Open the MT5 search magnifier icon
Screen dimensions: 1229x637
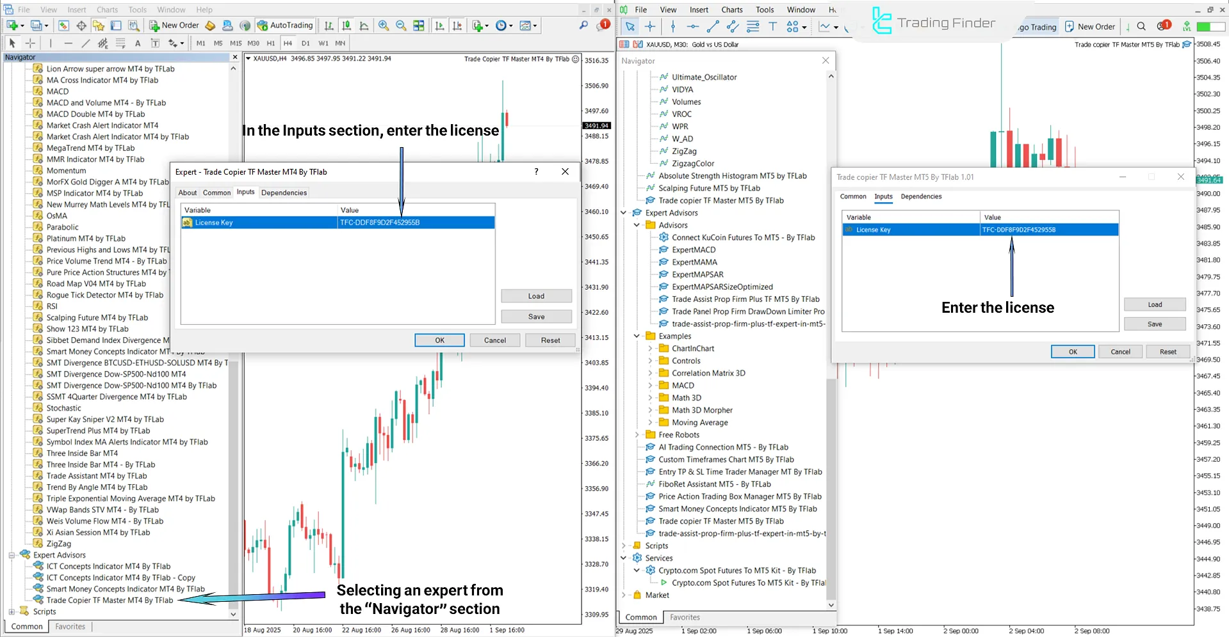click(1141, 26)
